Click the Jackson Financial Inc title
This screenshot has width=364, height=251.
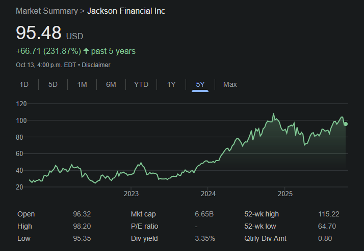(x=126, y=11)
